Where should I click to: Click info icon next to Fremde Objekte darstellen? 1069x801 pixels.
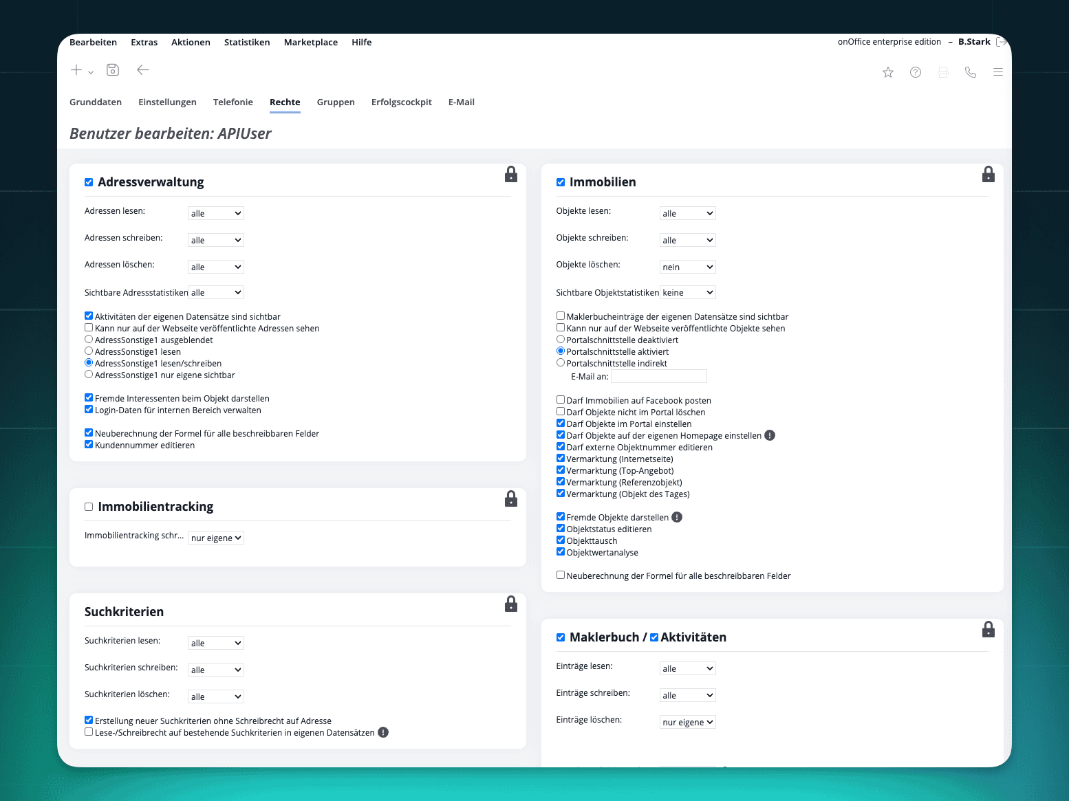(677, 517)
